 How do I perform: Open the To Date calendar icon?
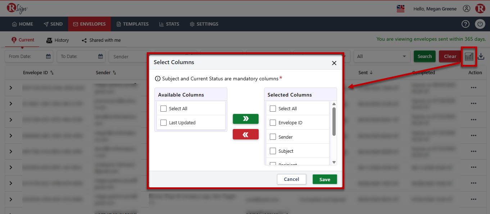click(101, 57)
